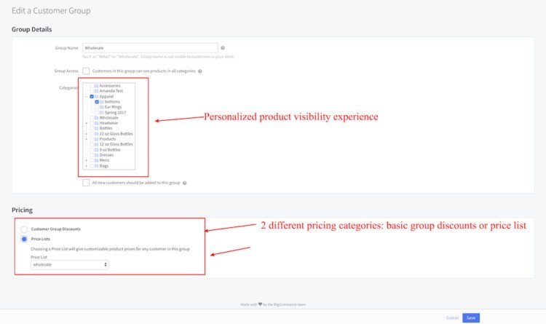Click the Dresses folder icon

coord(96,155)
